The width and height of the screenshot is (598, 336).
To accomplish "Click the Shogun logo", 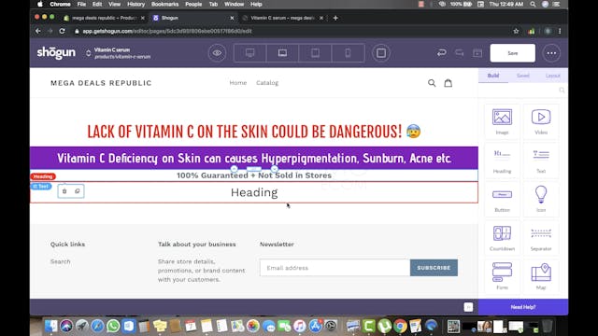I will point(56,53).
